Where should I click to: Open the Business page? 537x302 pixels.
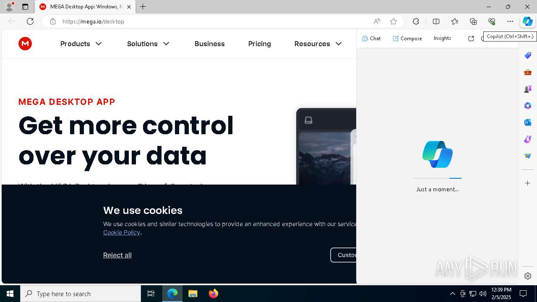209,44
